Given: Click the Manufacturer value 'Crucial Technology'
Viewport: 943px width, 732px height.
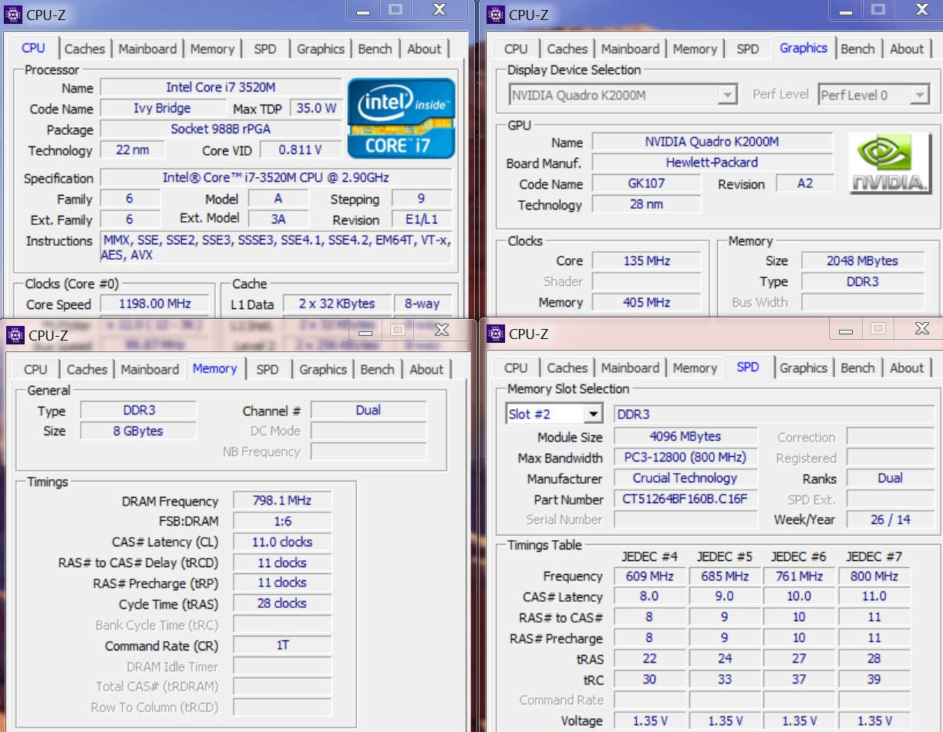Looking at the screenshot, I should (685, 478).
